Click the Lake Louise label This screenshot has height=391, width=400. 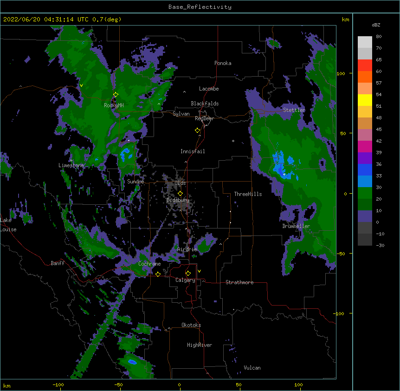pyautogui.click(x=8, y=225)
